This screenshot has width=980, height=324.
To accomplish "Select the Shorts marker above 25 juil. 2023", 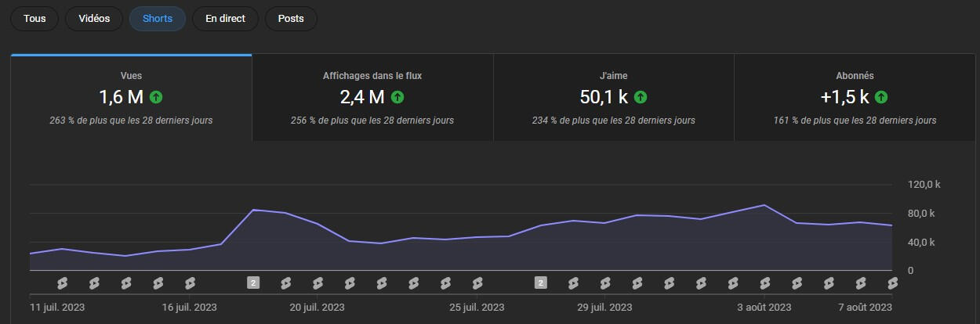I will coord(477,283).
